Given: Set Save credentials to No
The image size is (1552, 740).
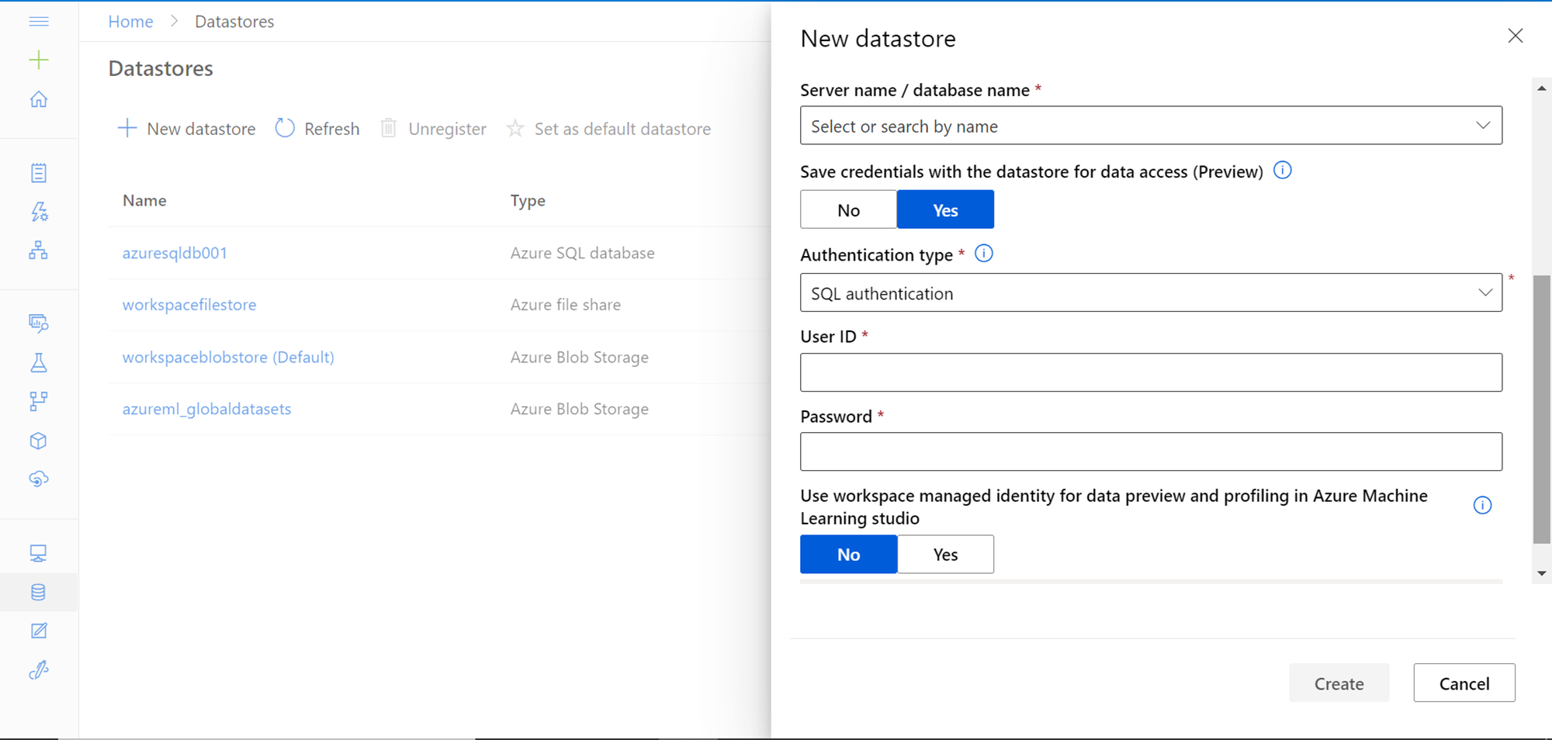Looking at the screenshot, I should [x=848, y=210].
